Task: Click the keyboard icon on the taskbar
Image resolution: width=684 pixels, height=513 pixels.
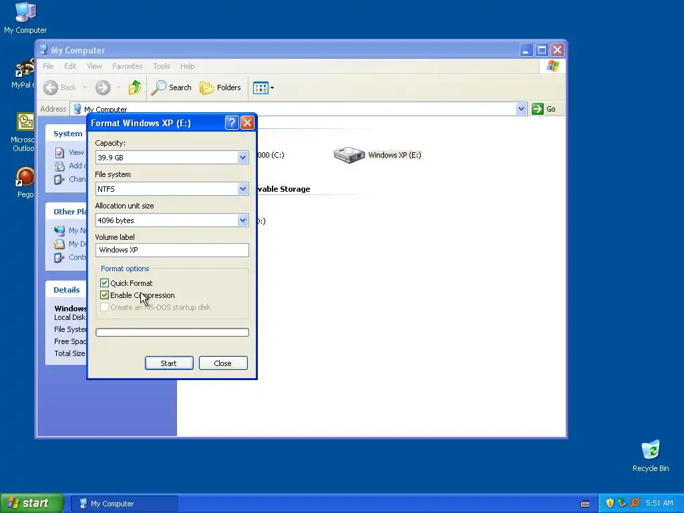Action: click(585, 504)
